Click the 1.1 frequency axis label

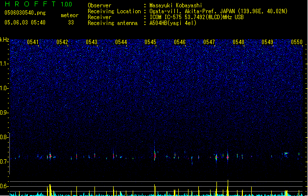[4, 64]
